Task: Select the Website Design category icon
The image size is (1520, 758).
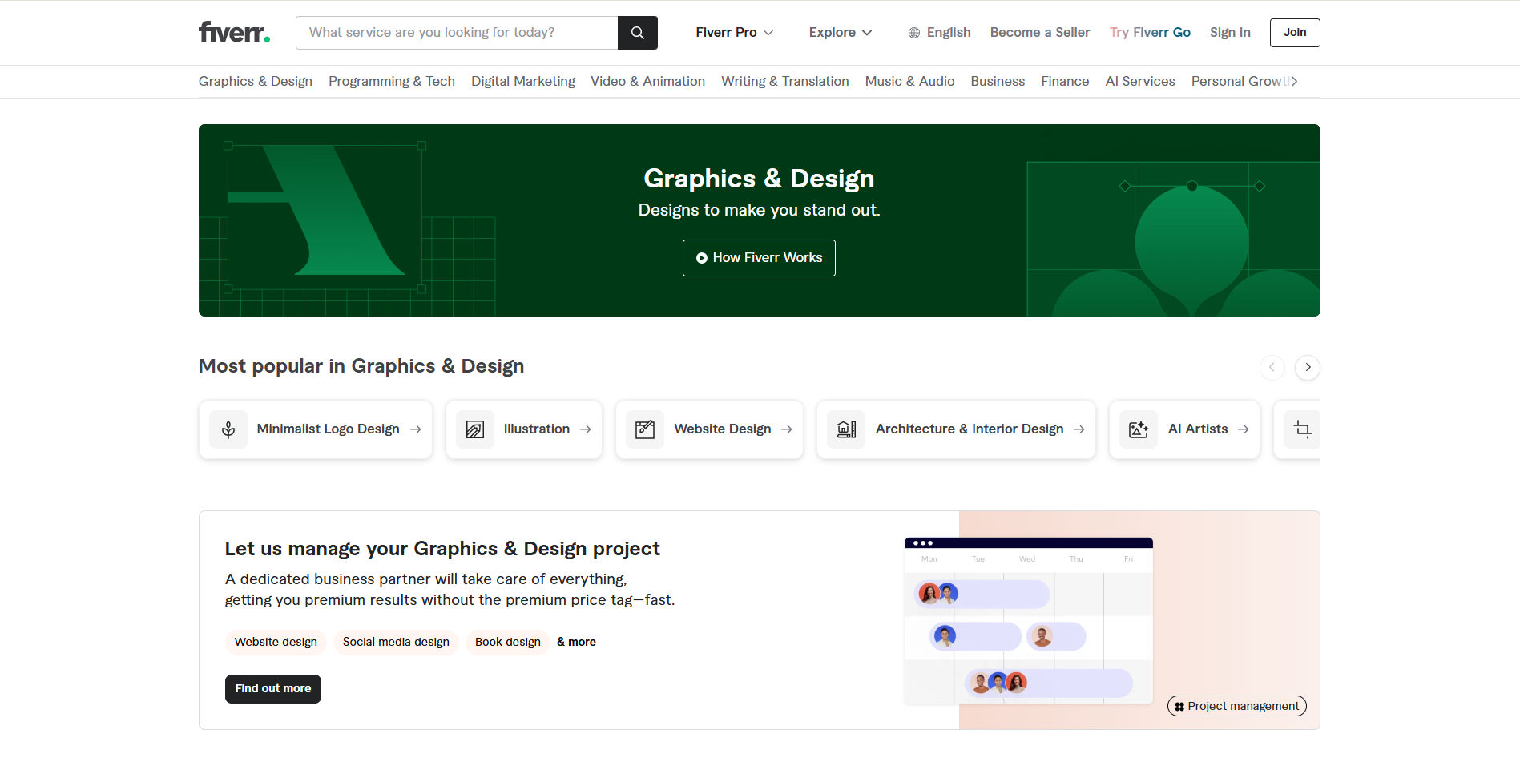Action: click(x=645, y=429)
